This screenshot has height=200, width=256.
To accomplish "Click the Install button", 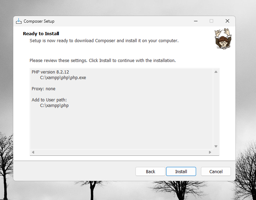I will [x=181, y=171].
